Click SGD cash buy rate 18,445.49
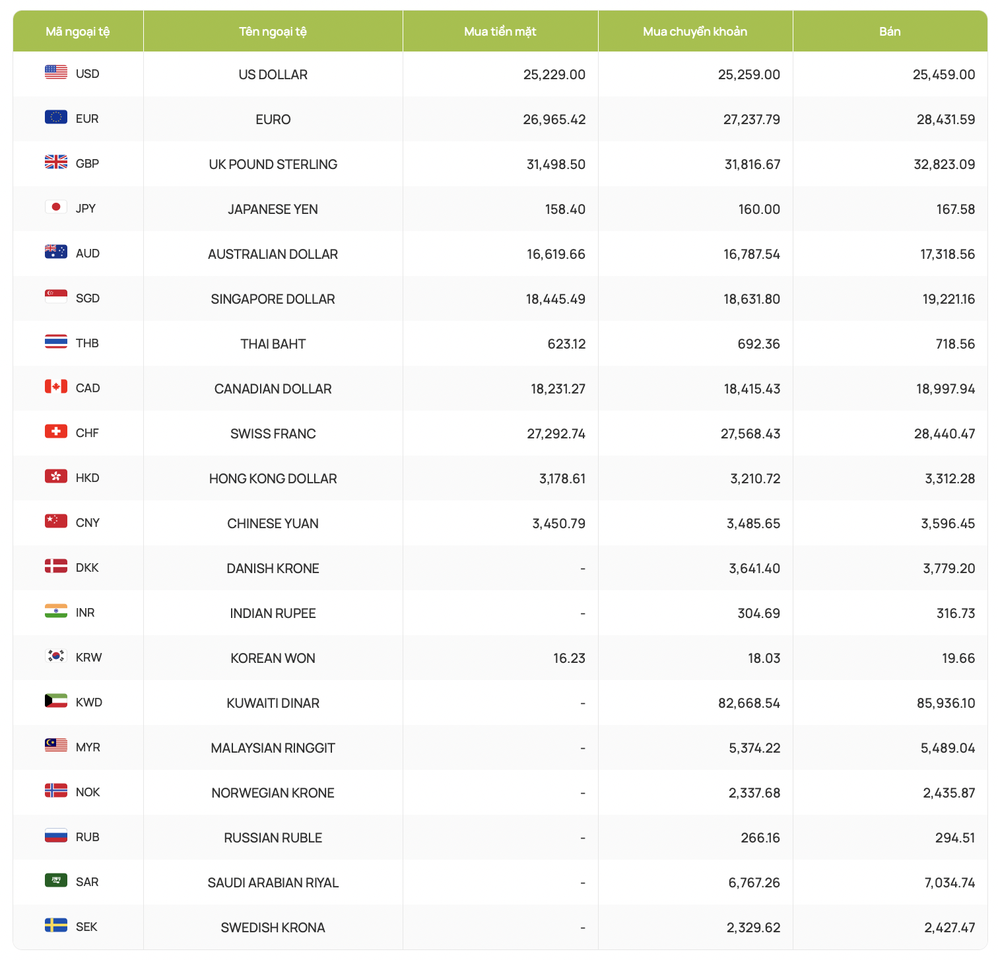998x960 pixels. 556,299
